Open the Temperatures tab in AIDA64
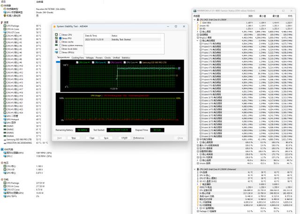 (63, 57)
